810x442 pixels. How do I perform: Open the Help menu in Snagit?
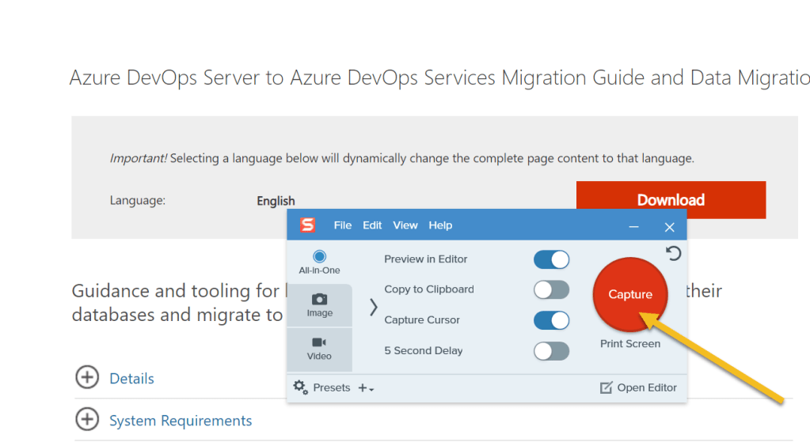point(440,225)
